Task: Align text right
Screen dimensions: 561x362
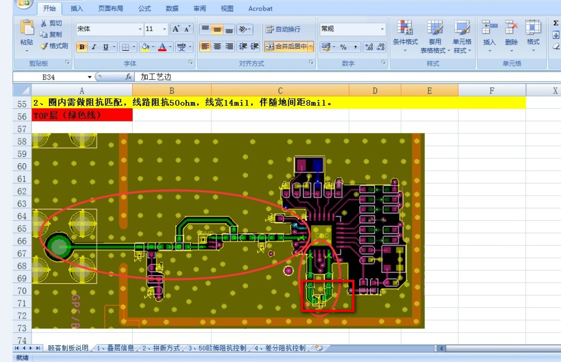Action: tap(229, 47)
